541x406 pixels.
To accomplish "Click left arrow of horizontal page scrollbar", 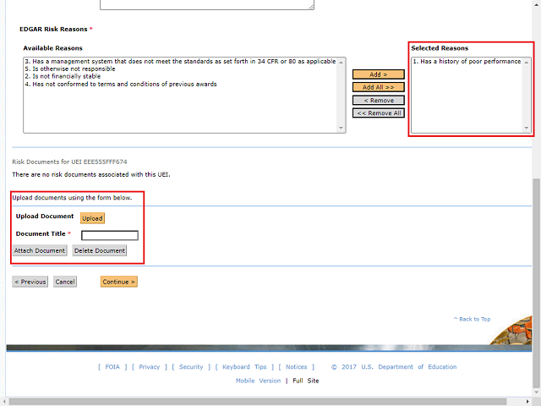I will pyautogui.click(x=3, y=402).
